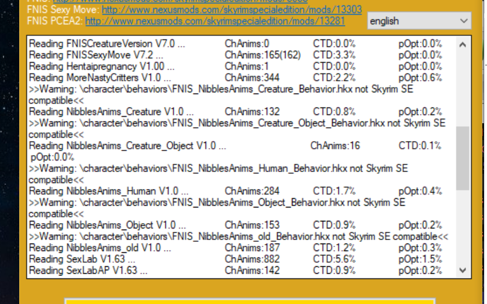Open the FNIS PCEA2 nexusmods link
487x304 pixels.
click(x=215, y=21)
